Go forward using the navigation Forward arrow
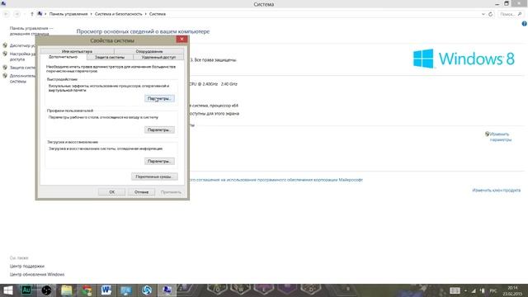This screenshot has height=297, width=528. pos(16,14)
